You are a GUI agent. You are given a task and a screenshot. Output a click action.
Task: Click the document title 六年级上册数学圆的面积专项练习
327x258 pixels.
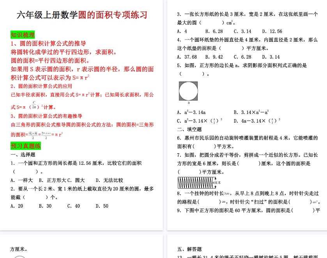coord(82,15)
